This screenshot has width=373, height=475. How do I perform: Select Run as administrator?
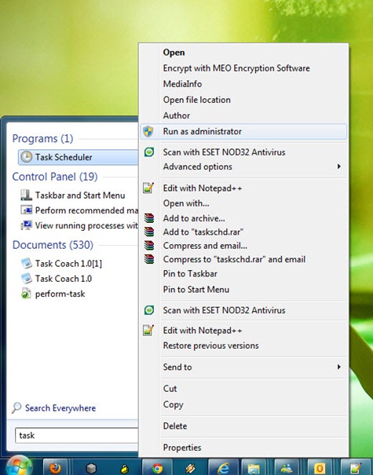[243, 131]
